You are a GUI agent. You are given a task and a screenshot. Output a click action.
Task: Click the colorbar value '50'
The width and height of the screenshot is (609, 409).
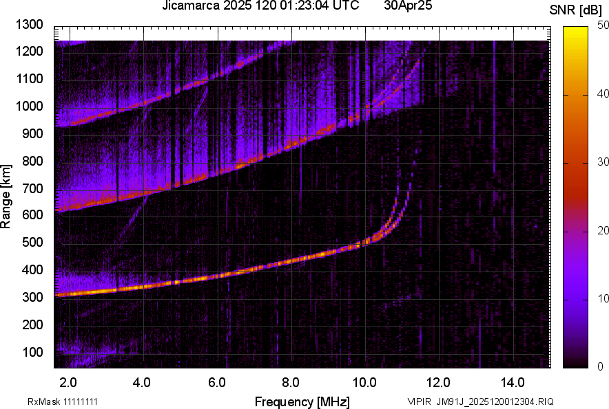pyautogui.click(x=603, y=25)
